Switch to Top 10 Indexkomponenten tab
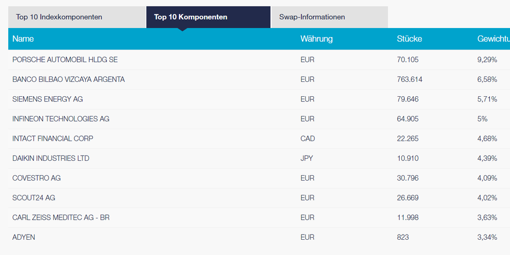The width and height of the screenshot is (510, 255). tap(59, 17)
